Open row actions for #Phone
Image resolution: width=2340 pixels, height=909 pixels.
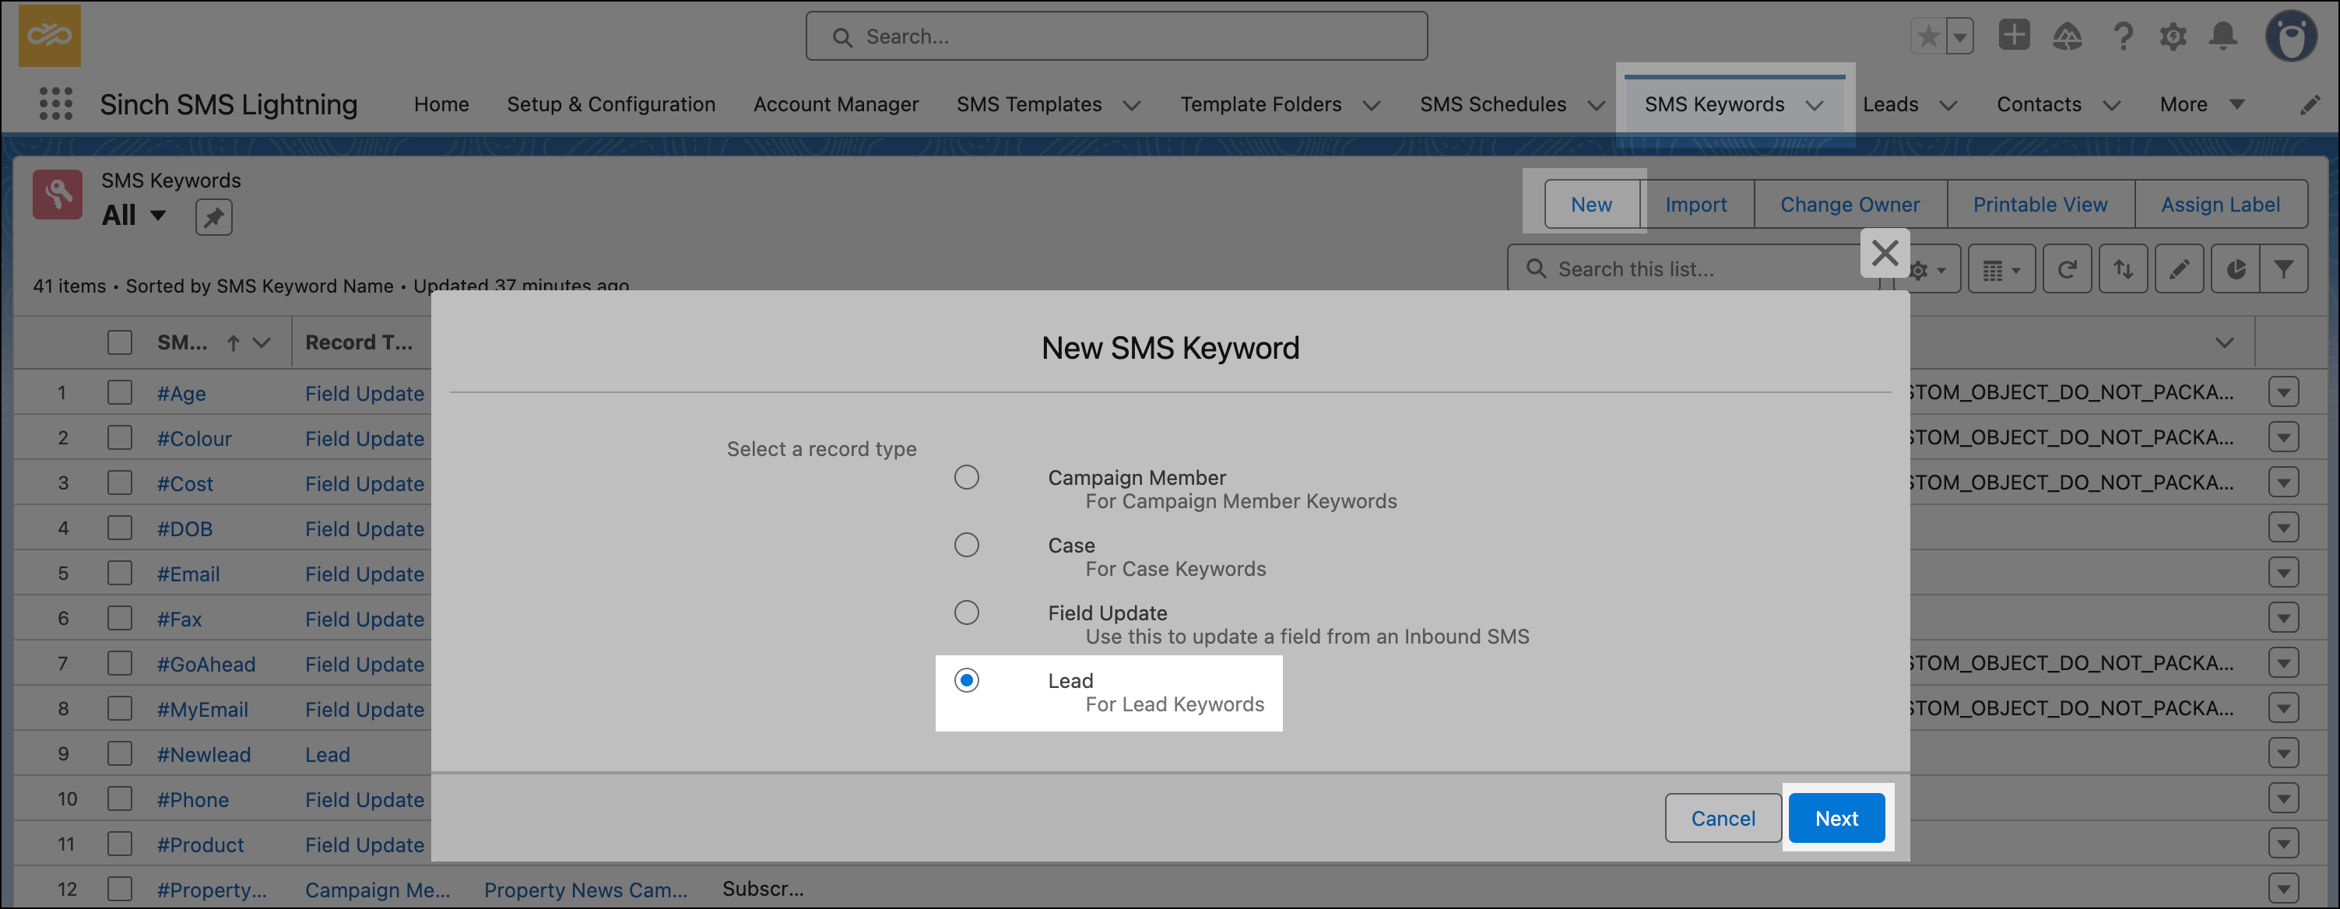(2282, 798)
